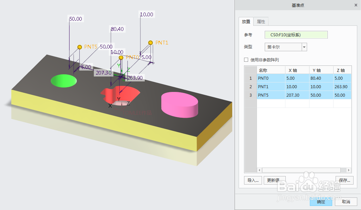
Task: Click the 263.90 dimension in viewport
Action: [135, 78]
